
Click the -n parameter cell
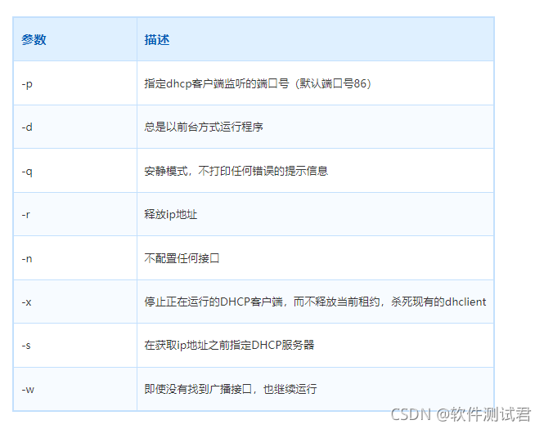[75, 258]
